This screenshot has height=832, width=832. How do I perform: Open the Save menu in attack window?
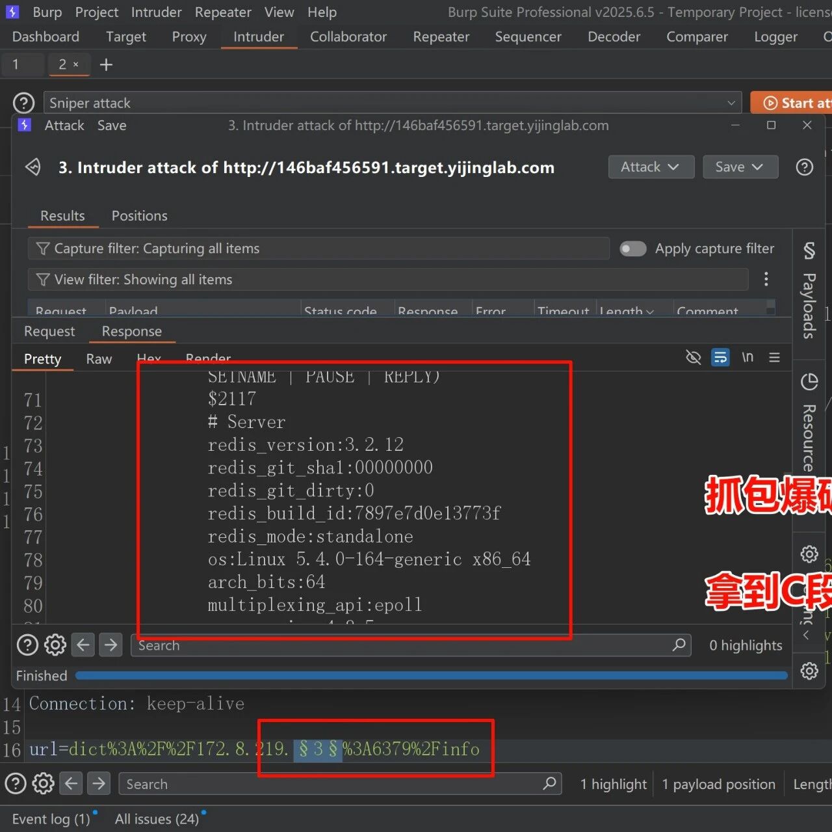(112, 126)
